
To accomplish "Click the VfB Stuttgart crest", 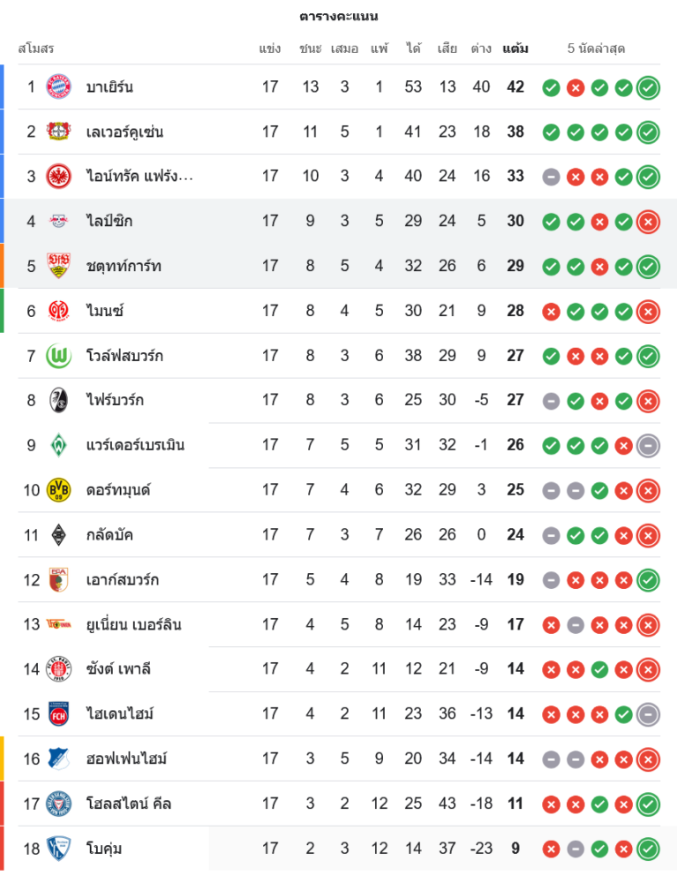I will (58, 266).
